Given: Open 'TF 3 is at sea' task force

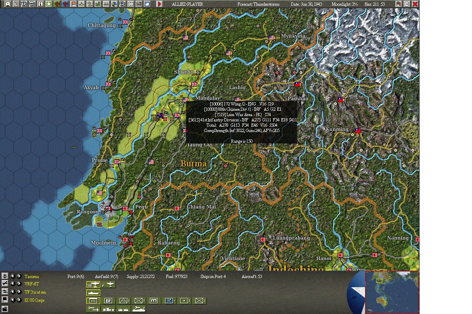Looking at the screenshot, I should (x=35, y=292).
